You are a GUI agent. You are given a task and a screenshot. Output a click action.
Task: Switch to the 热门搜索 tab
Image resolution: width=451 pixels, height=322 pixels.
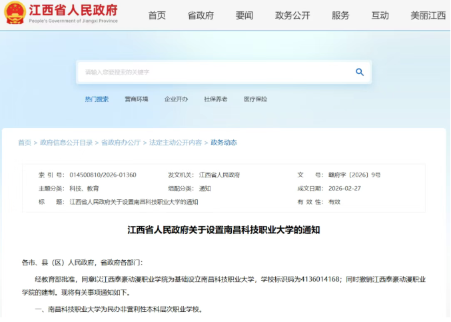pos(97,99)
